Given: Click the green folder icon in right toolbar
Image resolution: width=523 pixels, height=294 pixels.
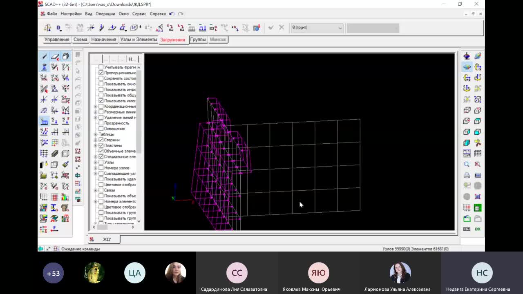Looking at the screenshot, I should 467,218.
